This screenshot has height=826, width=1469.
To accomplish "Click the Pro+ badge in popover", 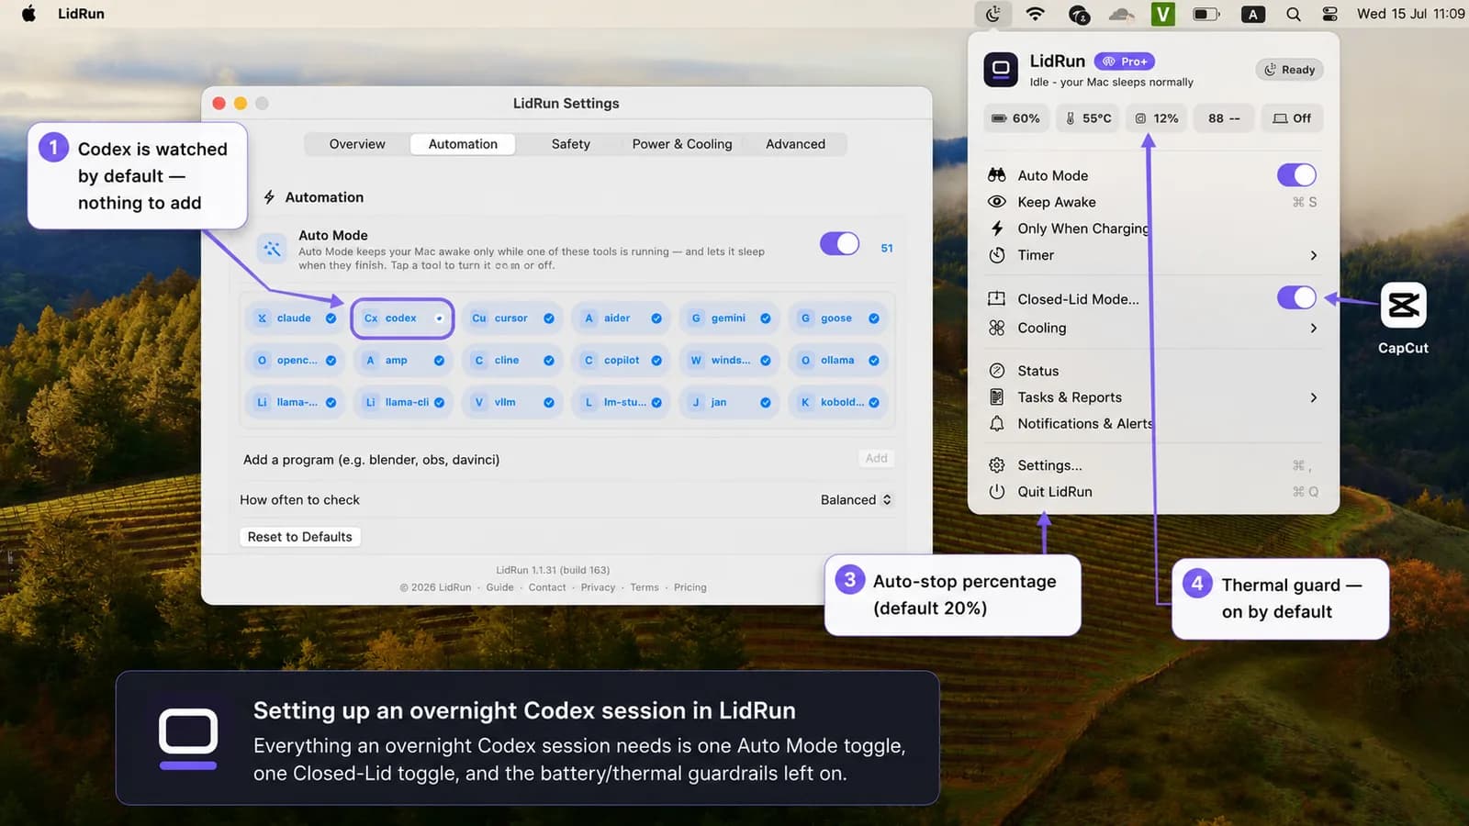I will (1125, 61).
